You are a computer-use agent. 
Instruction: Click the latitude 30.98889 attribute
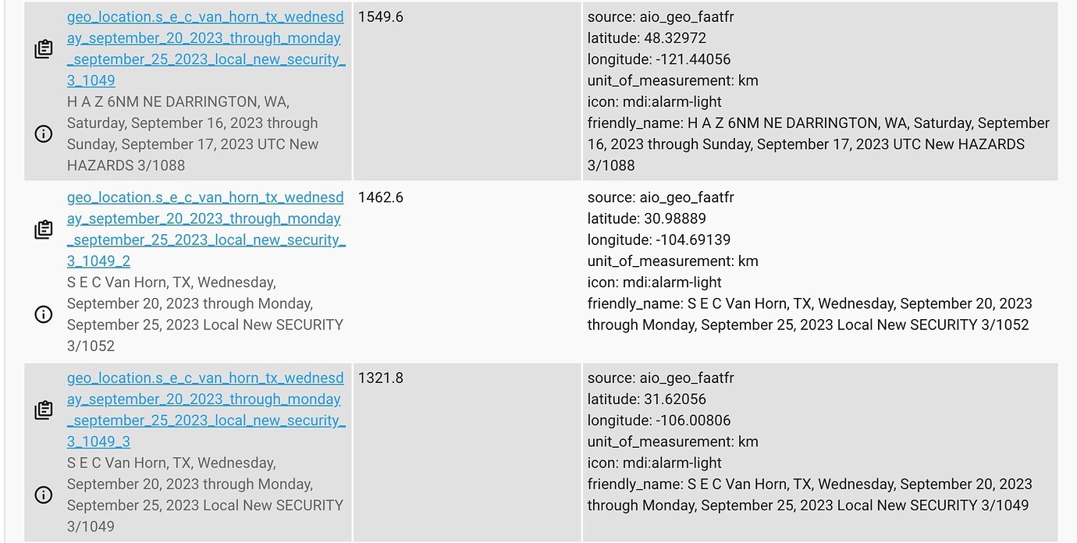(646, 218)
